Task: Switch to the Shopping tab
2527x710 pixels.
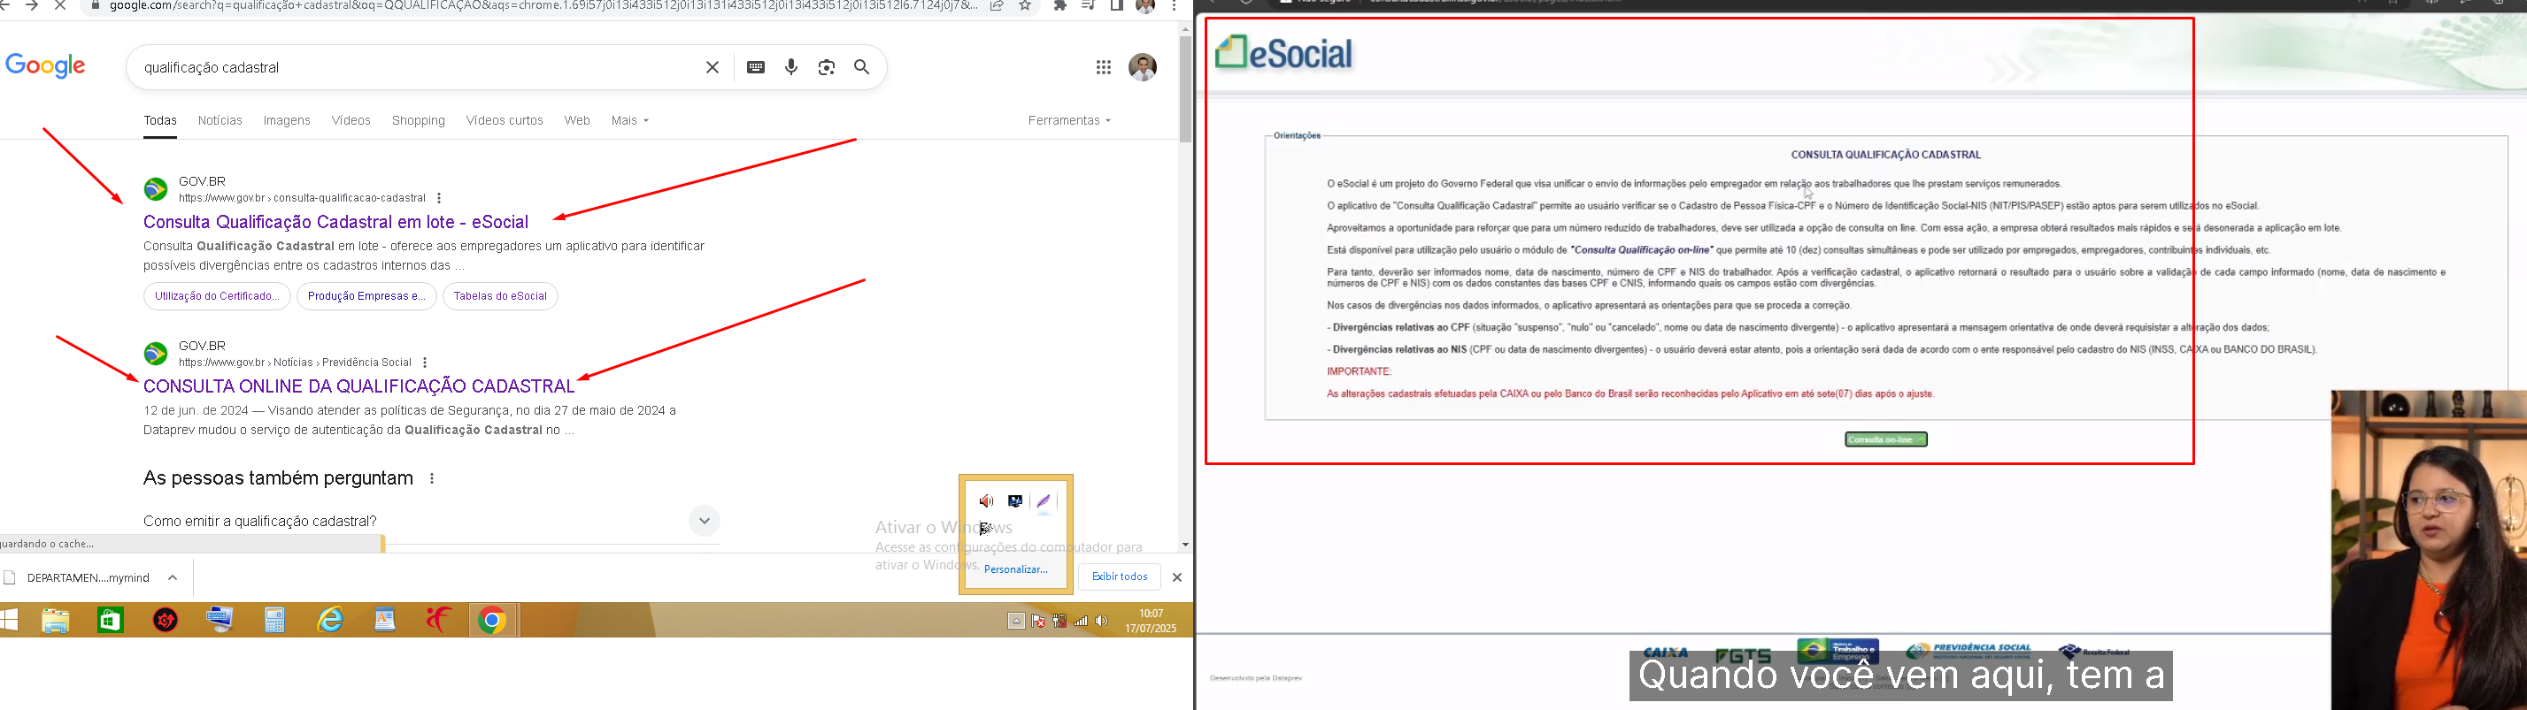Action: (x=418, y=120)
